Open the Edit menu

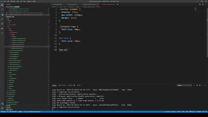coord(8,1)
